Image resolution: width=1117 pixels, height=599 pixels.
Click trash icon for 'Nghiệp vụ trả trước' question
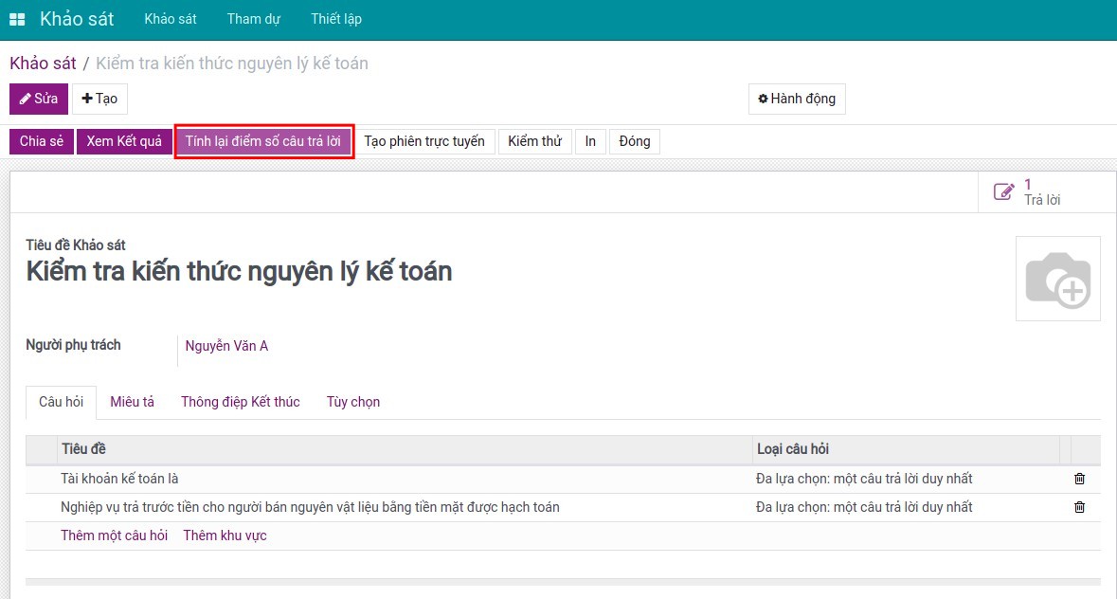(1079, 507)
